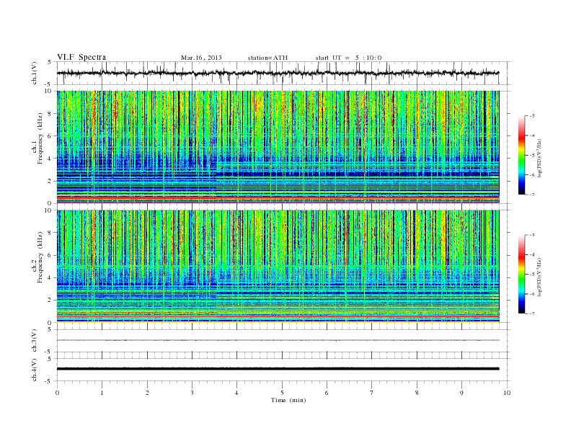Click the ch.4 thick black waveform trace
Screen dimensions: 571x441
[x=278, y=369]
